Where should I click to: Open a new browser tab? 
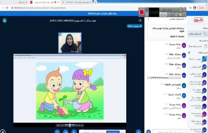click(95, 2)
